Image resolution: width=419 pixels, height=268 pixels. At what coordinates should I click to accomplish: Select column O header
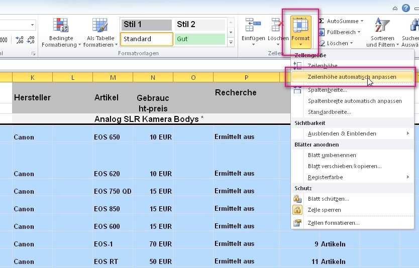193,77
